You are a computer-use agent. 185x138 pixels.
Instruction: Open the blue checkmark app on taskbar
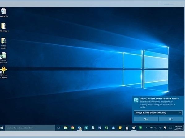click(114, 128)
